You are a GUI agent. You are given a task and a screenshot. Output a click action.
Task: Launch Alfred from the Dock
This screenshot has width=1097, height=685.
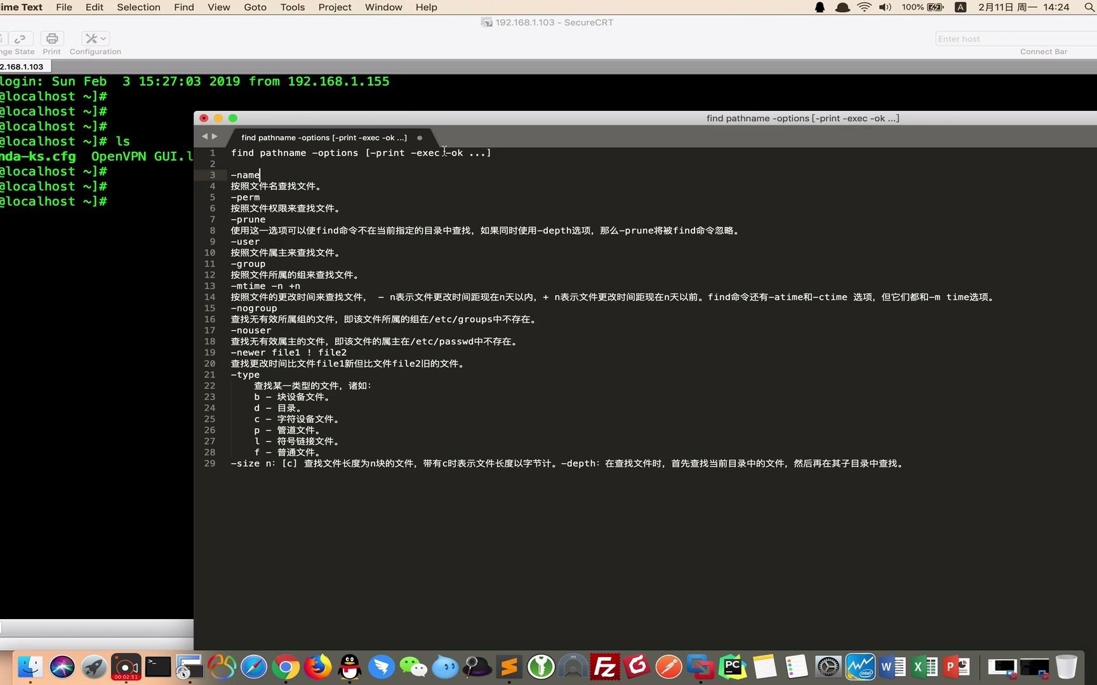(x=476, y=667)
